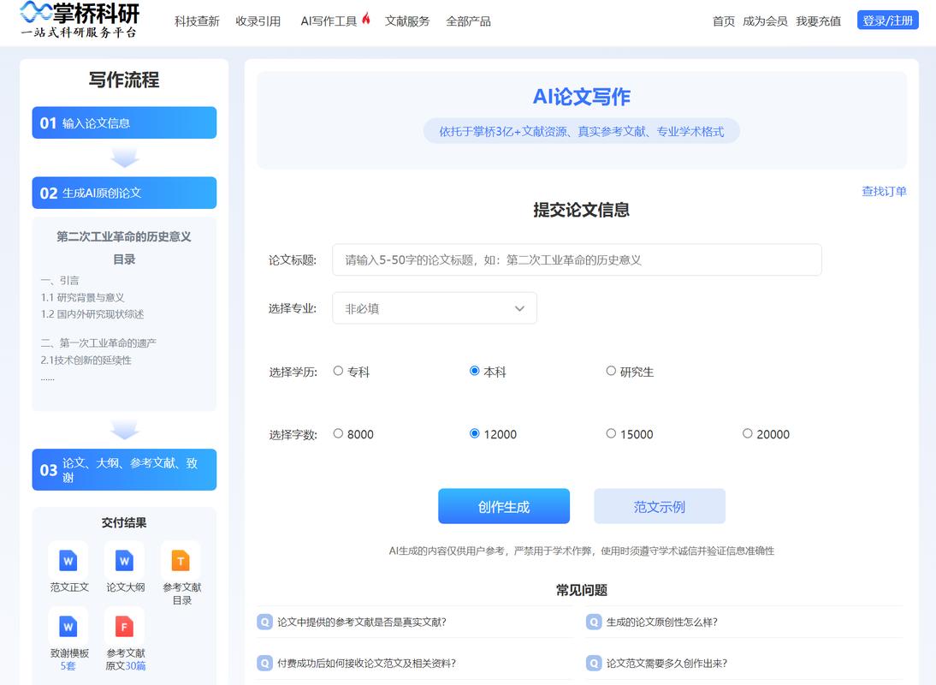
Task: Click the 创作生成 button
Action: tap(503, 506)
